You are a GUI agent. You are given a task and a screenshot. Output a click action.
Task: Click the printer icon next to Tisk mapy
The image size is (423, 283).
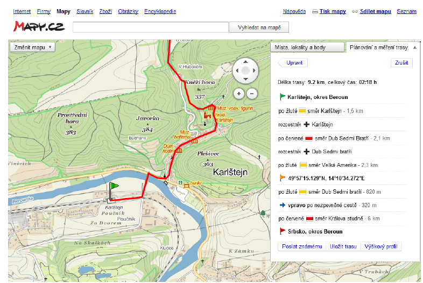pos(315,12)
